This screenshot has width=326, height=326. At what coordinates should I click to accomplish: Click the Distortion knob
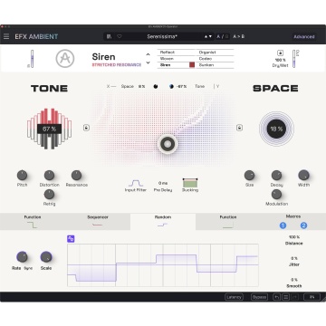pyautogui.click(x=49, y=175)
